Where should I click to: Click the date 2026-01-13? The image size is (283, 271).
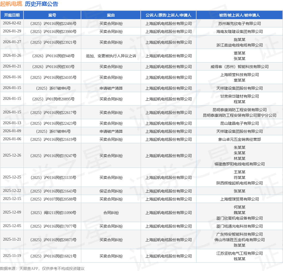12,123
